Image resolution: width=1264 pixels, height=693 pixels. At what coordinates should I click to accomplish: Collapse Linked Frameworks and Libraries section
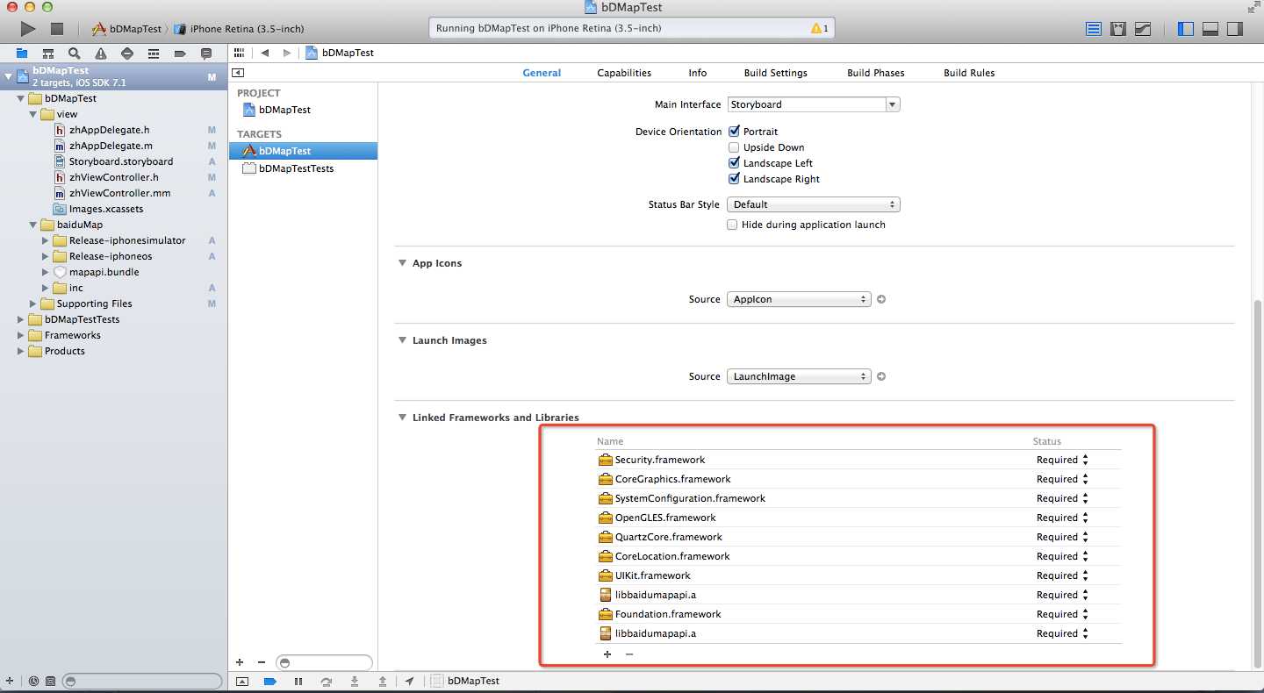pos(402,418)
